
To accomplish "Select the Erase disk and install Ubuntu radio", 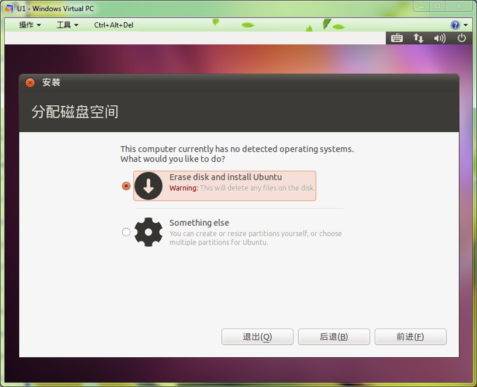I will 126,186.
